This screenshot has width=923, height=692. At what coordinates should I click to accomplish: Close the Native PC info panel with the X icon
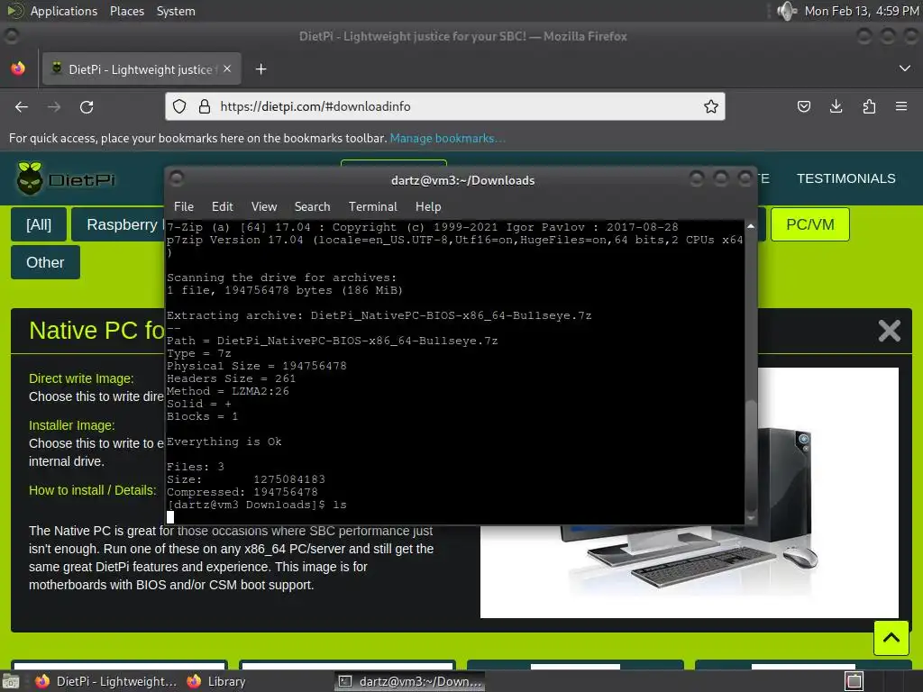[x=889, y=331]
